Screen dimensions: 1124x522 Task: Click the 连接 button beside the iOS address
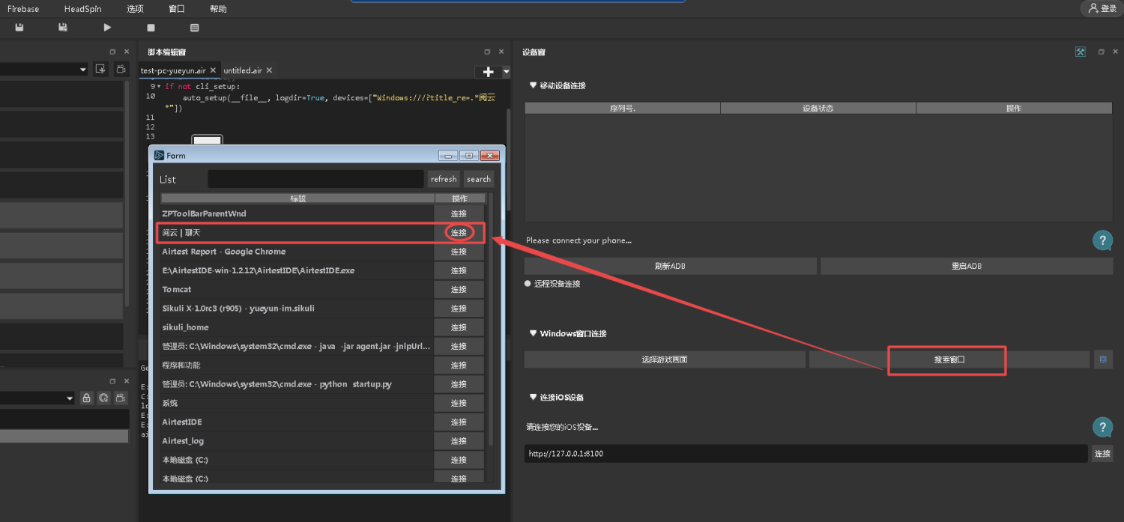coord(1102,453)
